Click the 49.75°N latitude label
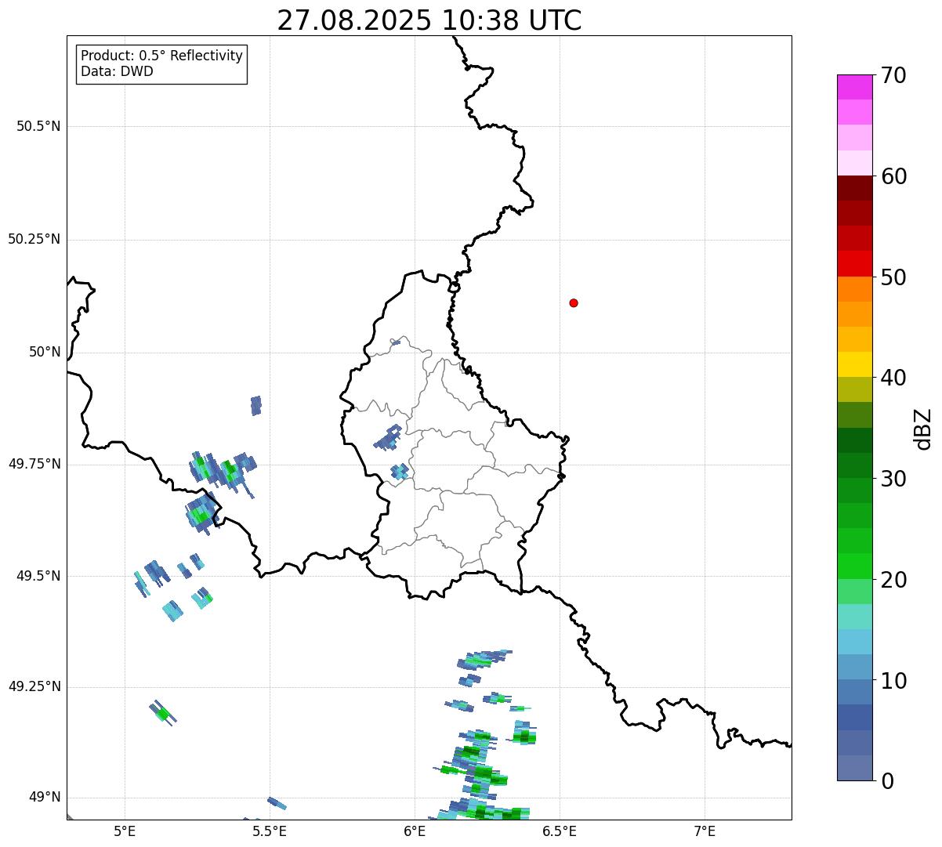This screenshot has height=847, width=942. coord(34,464)
